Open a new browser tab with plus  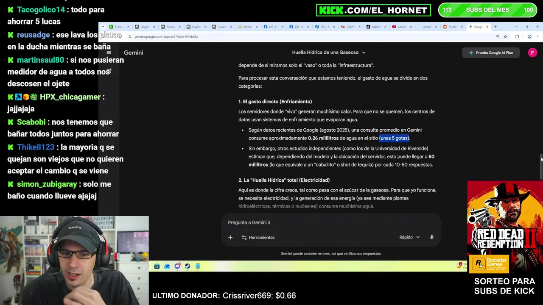coord(495,27)
